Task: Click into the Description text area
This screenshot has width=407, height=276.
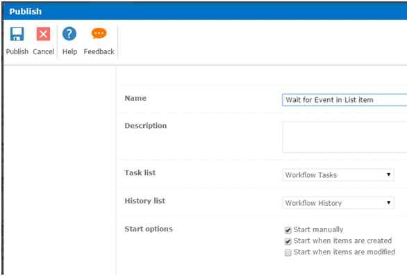Action: pos(344,137)
